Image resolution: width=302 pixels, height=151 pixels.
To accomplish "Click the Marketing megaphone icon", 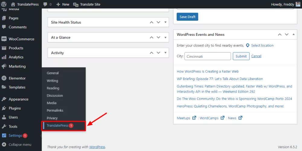I will 4,66.
